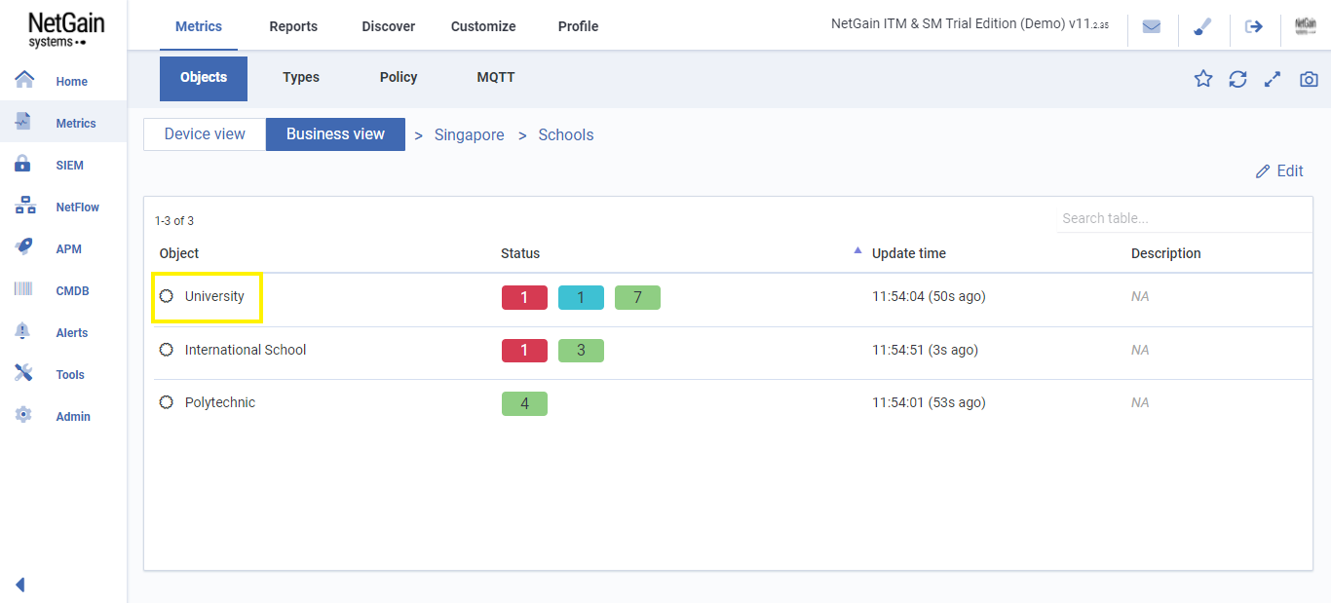The image size is (1331, 603).
Task: Select the Objects tab
Action: tap(204, 78)
